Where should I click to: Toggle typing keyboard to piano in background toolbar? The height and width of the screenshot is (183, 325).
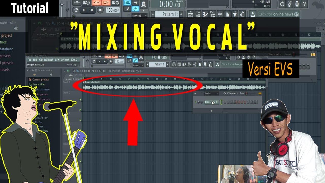tap(127, 3)
